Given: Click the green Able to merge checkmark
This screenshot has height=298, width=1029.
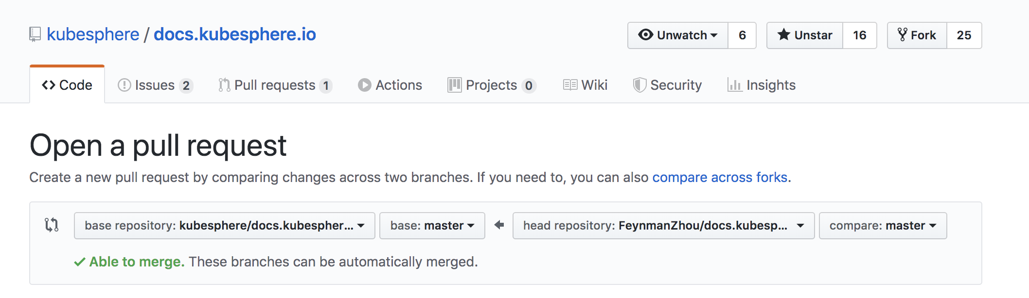Looking at the screenshot, I should (80, 262).
